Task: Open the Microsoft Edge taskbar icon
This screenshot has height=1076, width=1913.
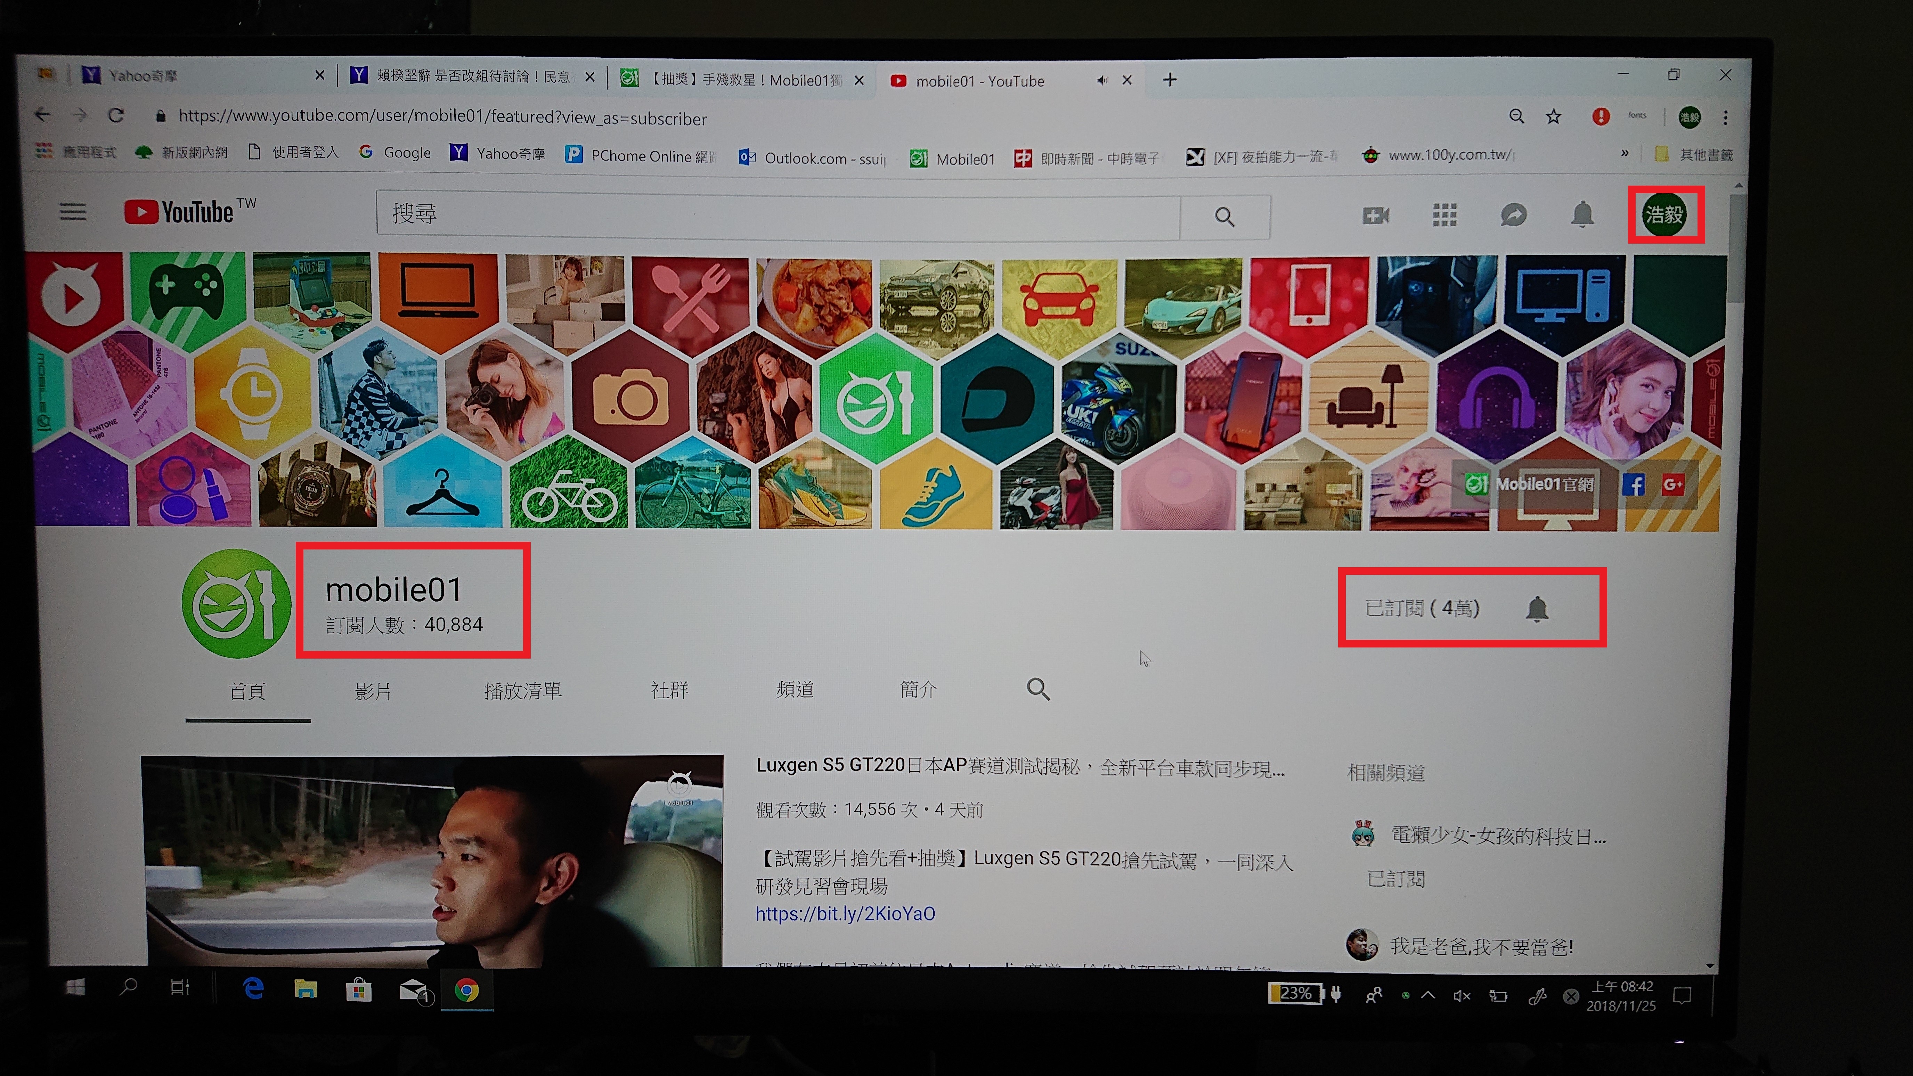Action: (253, 988)
